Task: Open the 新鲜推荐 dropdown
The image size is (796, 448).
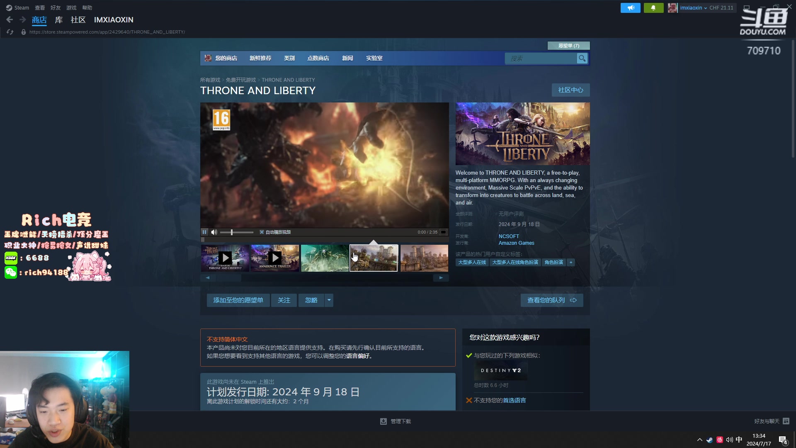Action: 260,58
